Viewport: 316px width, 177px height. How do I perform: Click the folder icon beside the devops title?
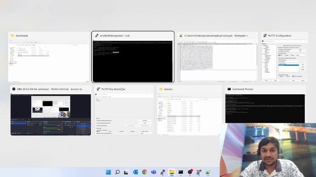tap(161, 89)
